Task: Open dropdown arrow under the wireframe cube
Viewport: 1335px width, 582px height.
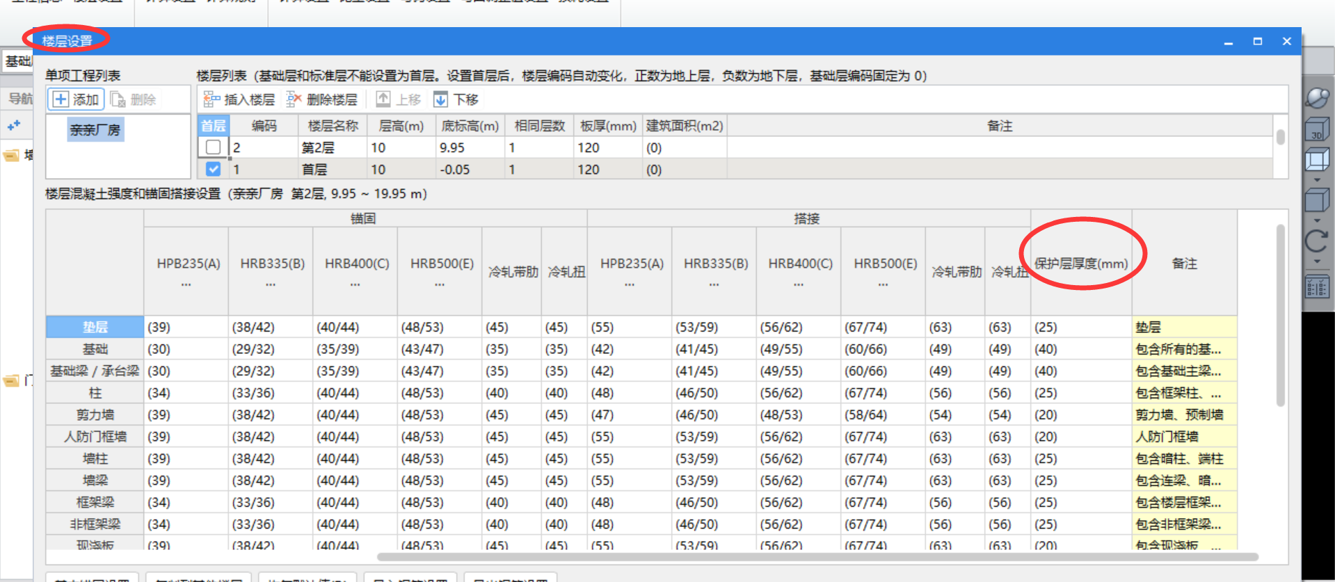Action: (x=1317, y=180)
